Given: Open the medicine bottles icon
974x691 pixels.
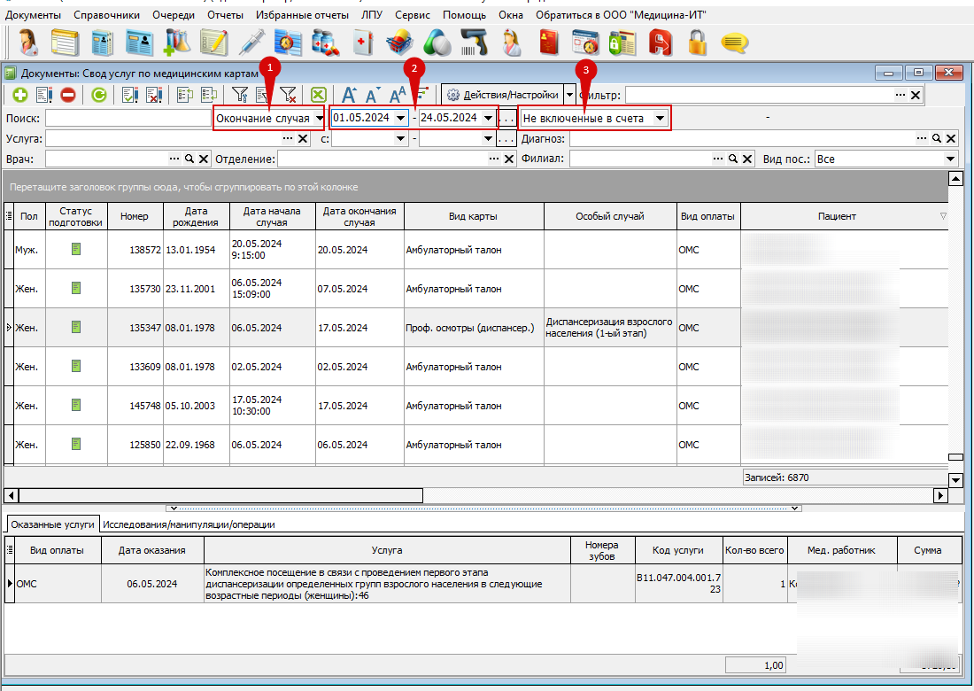Looking at the screenshot, I should 325,43.
